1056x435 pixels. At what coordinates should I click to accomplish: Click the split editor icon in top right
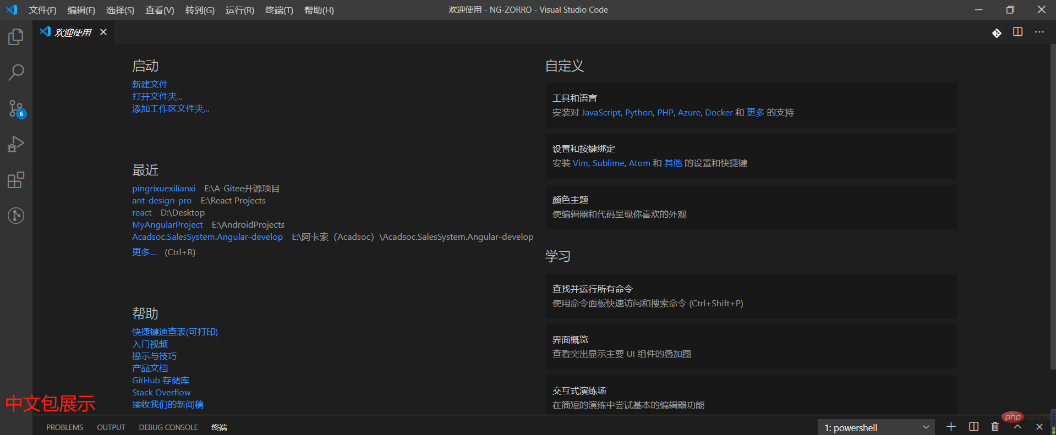(1017, 32)
